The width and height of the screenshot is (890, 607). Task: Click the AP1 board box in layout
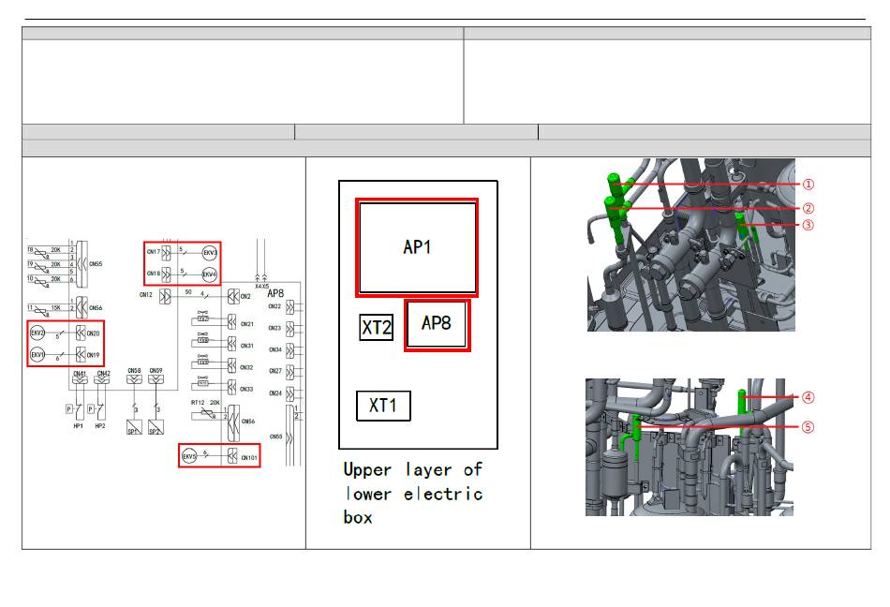417,247
